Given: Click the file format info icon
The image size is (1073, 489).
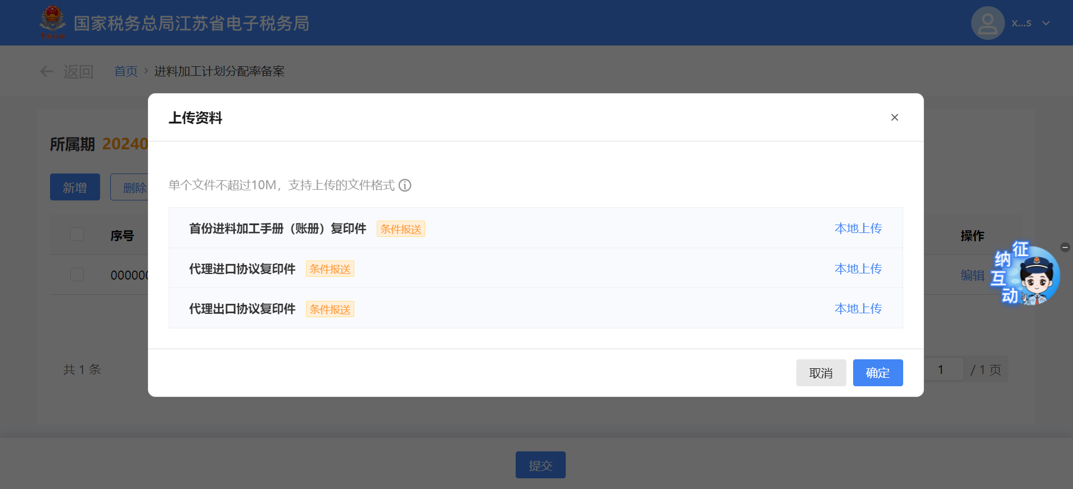Looking at the screenshot, I should point(405,185).
